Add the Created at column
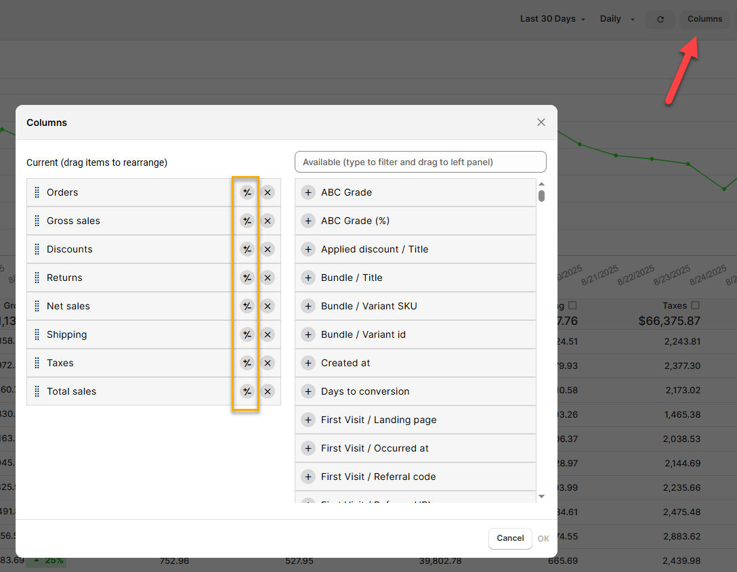This screenshot has width=737, height=572. pyautogui.click(x=308, y=363)
